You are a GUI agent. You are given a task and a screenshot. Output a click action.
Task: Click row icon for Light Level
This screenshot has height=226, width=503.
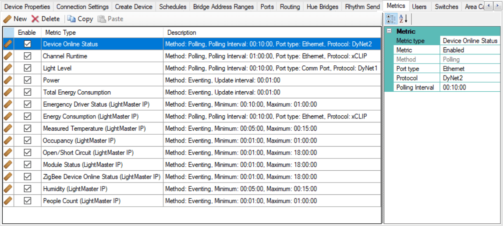(x=8, y=68)
